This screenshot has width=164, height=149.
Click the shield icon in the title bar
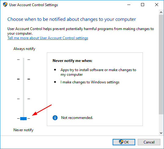pyautogui.click(x=5, y=5)
